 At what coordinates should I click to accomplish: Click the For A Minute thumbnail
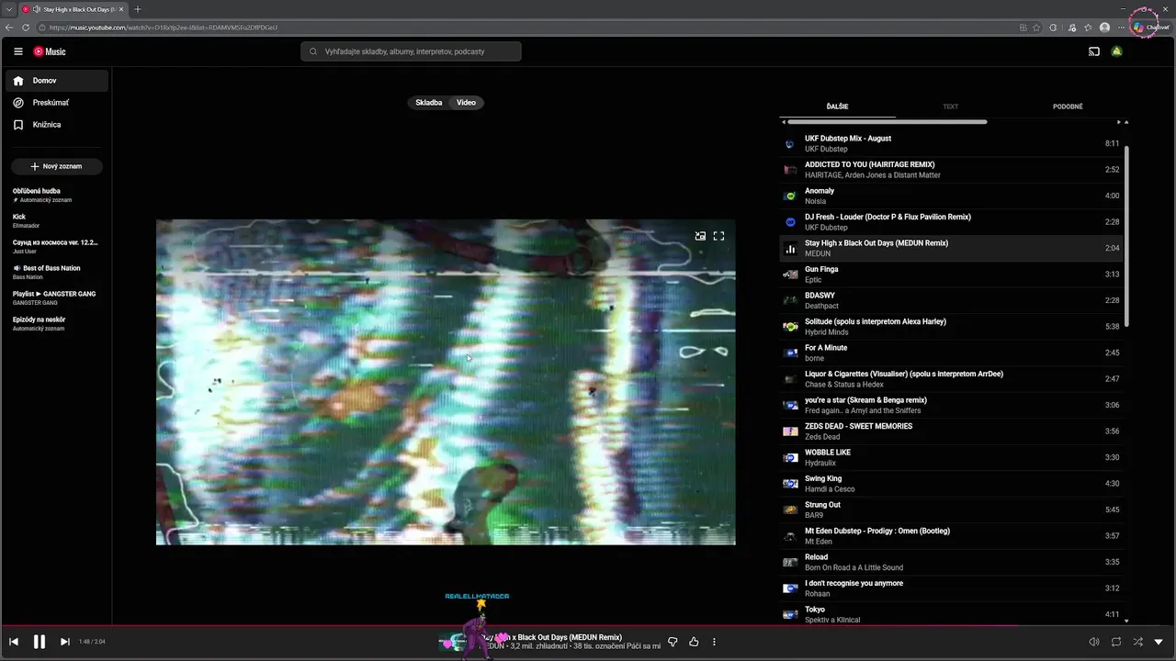(790, 353)
